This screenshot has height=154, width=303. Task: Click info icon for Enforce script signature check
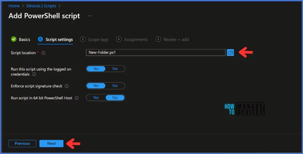(67, 86)
